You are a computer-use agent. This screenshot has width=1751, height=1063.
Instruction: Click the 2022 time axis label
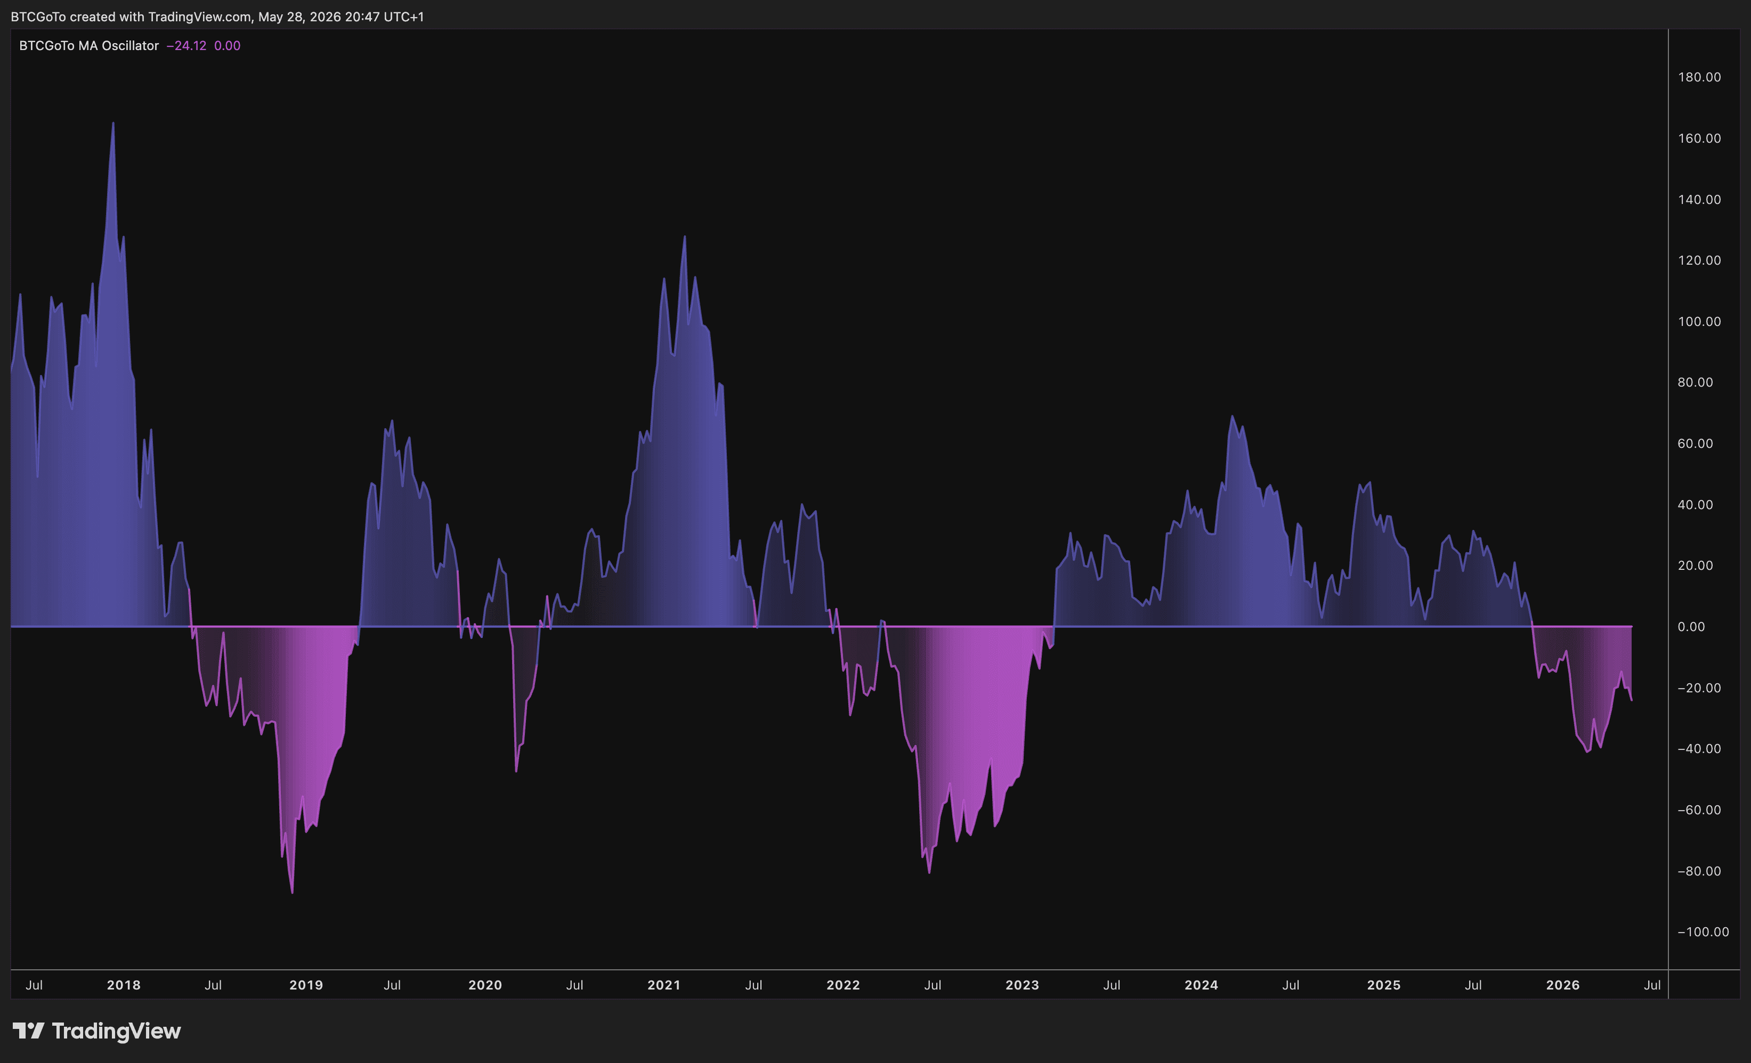tap(844, 985)
